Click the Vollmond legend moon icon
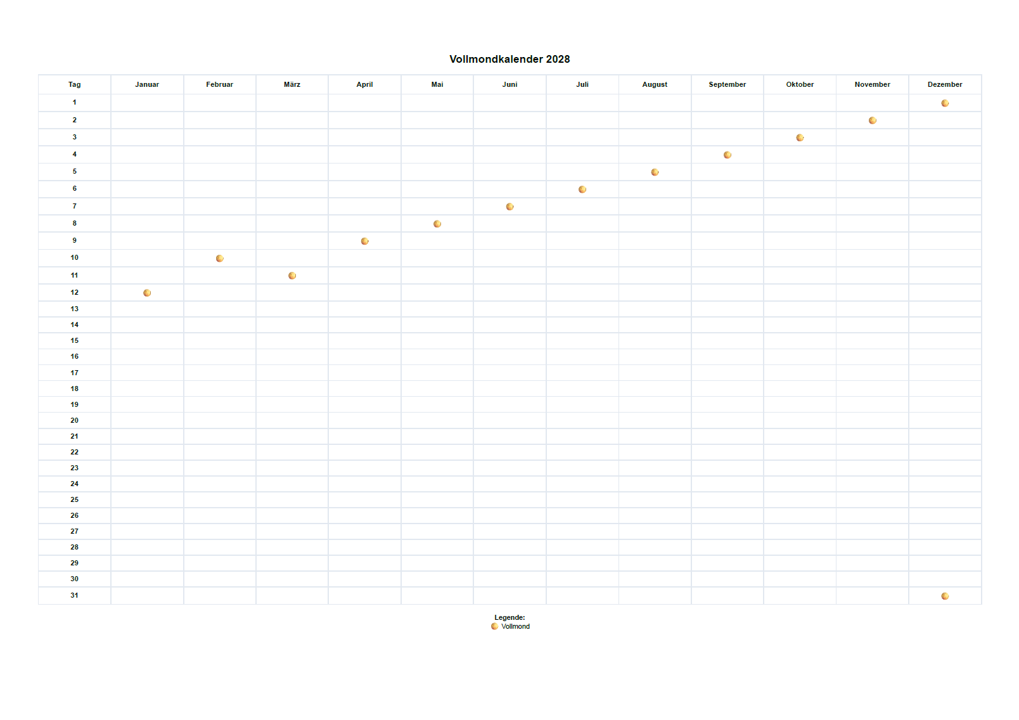This screenshot has width=1019, height=720. coord(495,626)
